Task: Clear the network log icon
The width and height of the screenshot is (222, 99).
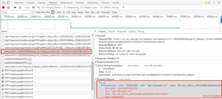Action: 8,7
